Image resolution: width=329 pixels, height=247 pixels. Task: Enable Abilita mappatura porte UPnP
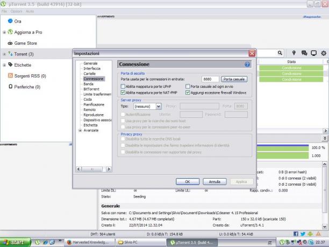tap(123, 86)
